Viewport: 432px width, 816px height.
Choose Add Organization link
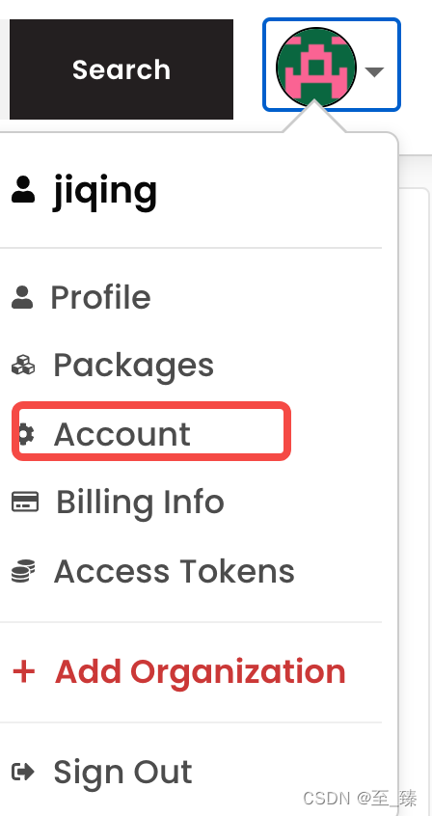[201, 671]
